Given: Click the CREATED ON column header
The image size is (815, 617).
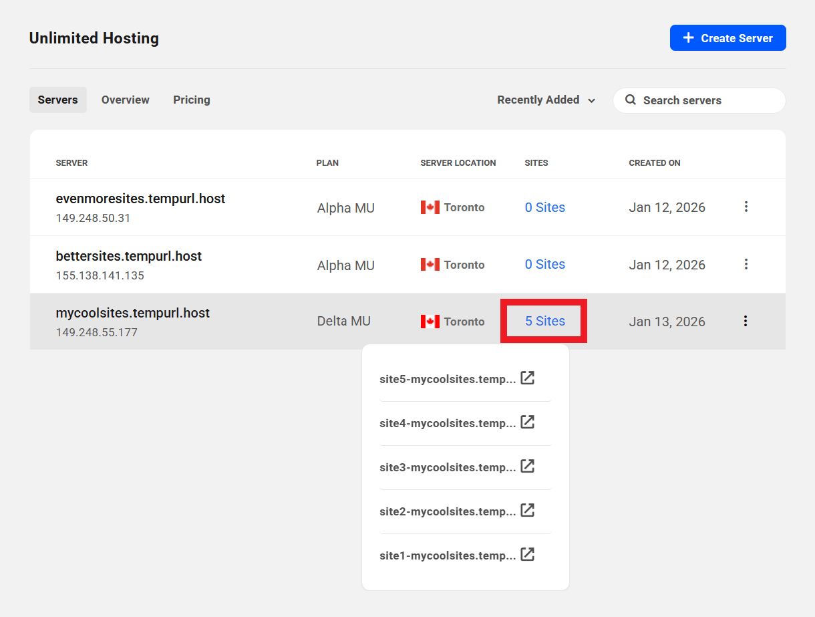Looking at the screenshot, I should (x=655, y=162).
